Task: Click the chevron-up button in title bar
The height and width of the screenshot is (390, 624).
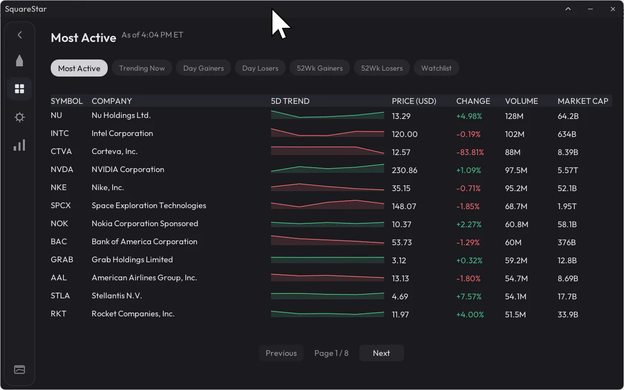Action: pos(568,9)
